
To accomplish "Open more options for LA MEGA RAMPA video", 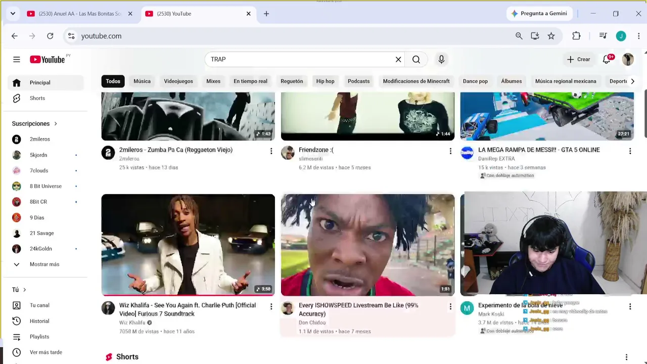I will [x=630, y=151].
